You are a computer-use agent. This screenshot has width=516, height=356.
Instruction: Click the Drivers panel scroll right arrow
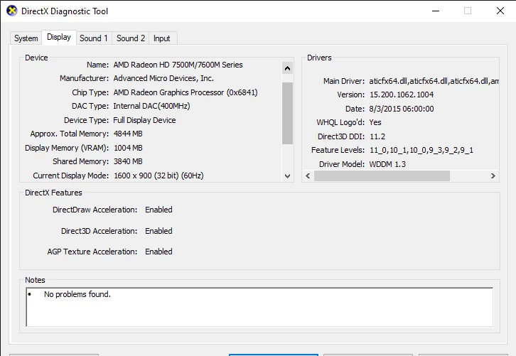tap(493, 176)
